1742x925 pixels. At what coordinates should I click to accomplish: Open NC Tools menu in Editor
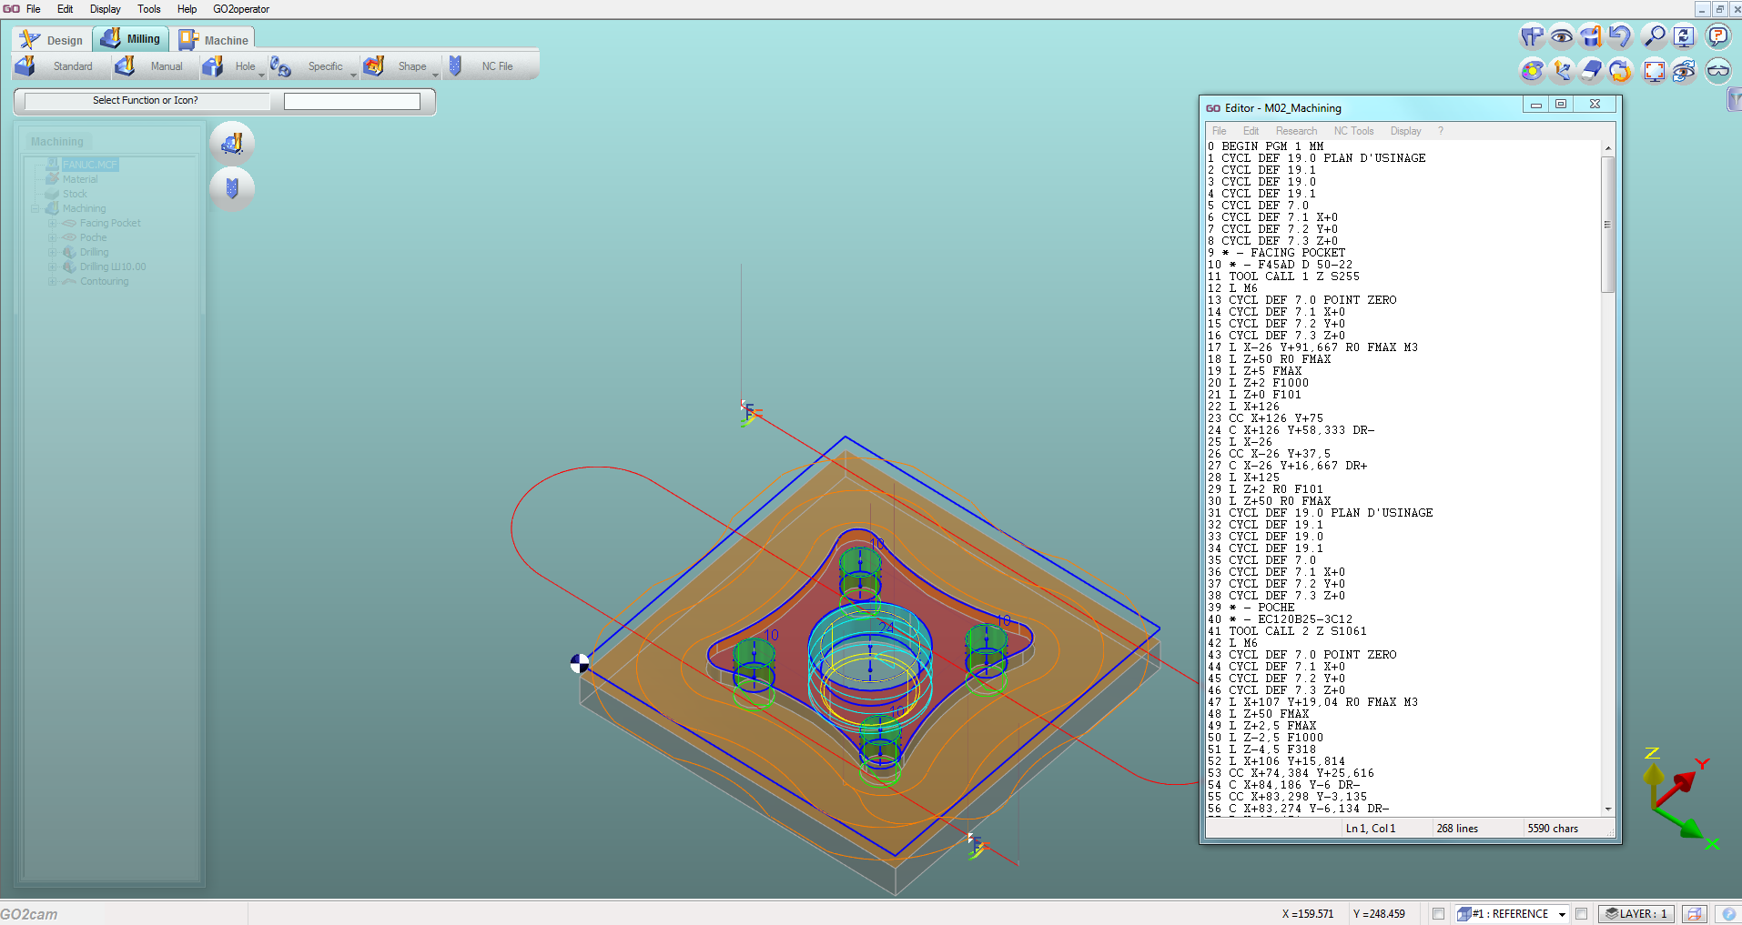tap(1353, 131)
